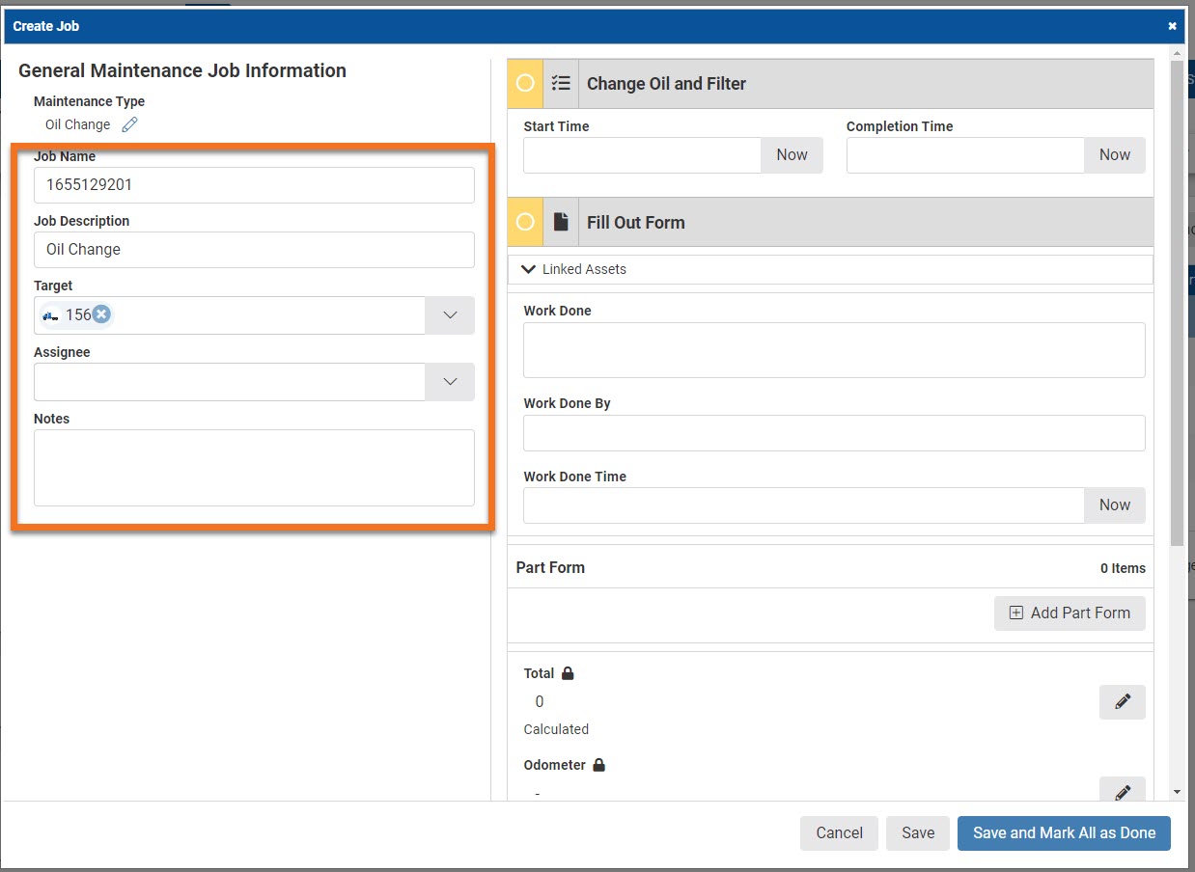Click the Part Form heading

pyautogui.click(x=550, y=567)
